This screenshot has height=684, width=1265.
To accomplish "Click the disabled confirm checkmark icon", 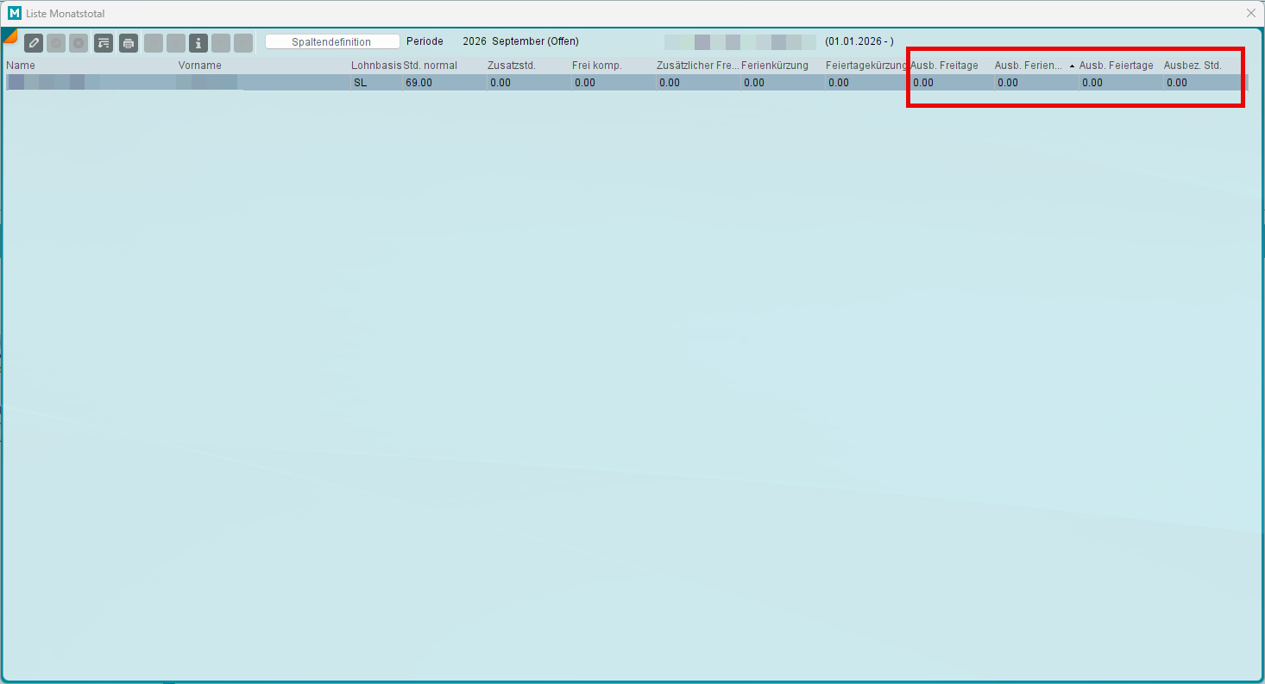I will 56,43.
